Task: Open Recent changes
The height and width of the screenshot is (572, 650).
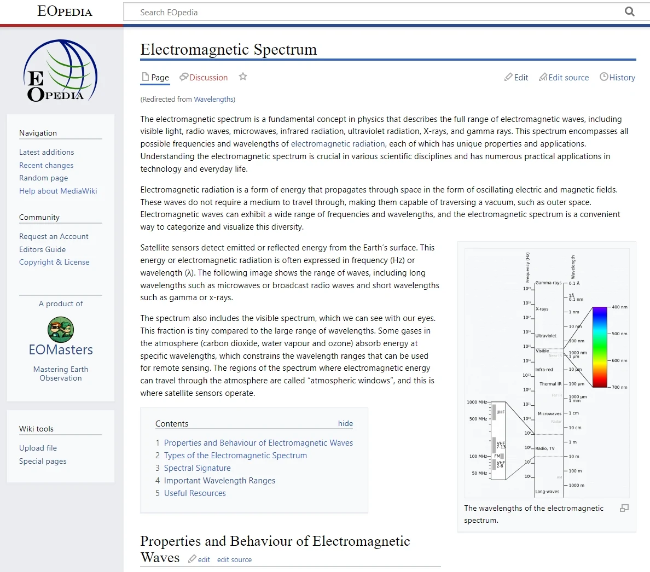Action: tap(46, 165)
